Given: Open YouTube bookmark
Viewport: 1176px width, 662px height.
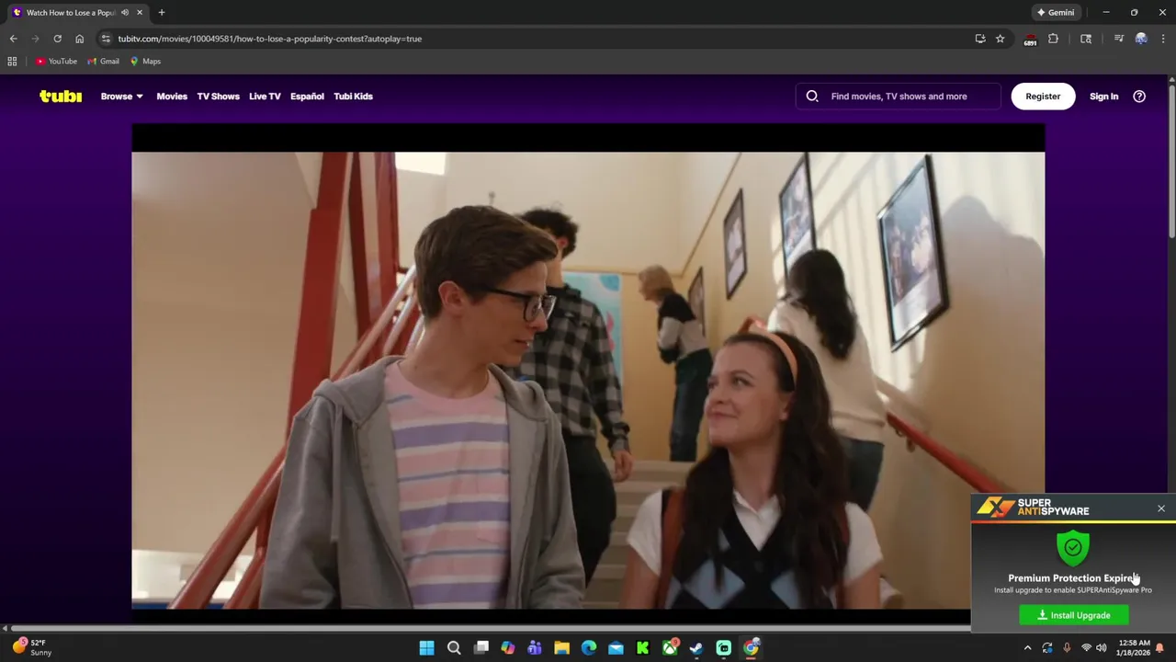Looking at the screenshot, I should (56, 61).
